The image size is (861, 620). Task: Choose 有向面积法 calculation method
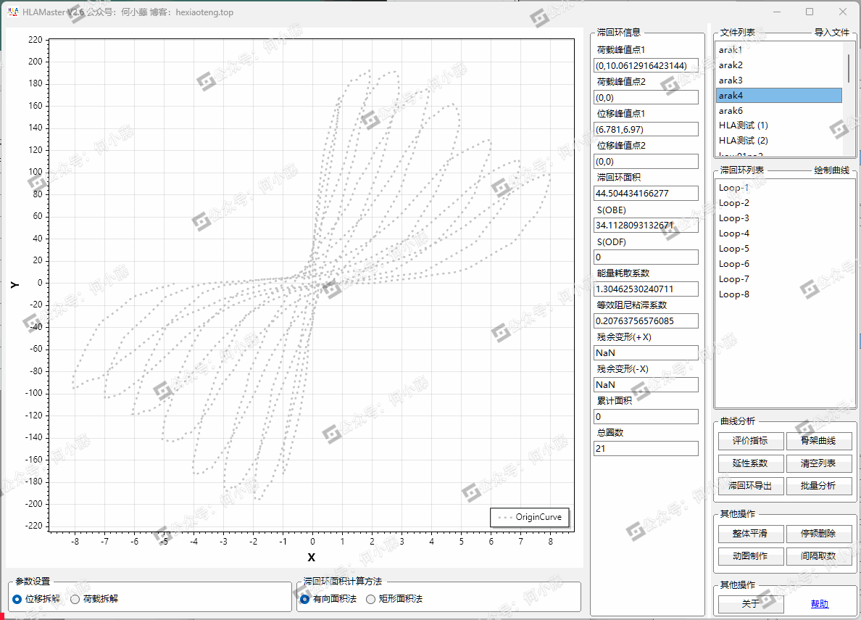[305, 599]
